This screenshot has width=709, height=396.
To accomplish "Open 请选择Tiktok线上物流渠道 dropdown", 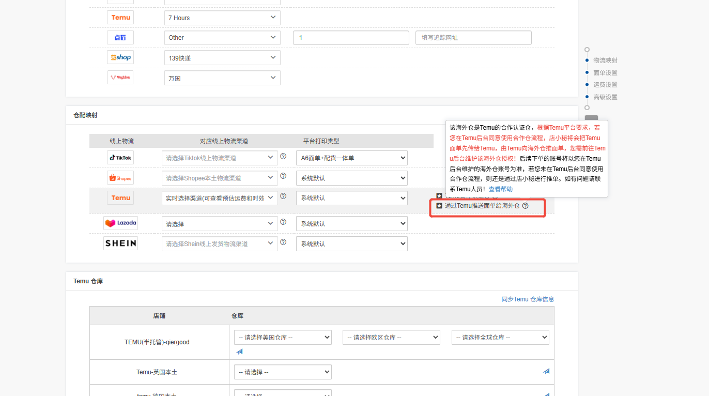I will (220, 158).
